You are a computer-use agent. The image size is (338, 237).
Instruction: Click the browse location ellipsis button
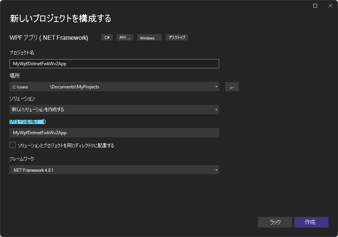tap(232, 86)
